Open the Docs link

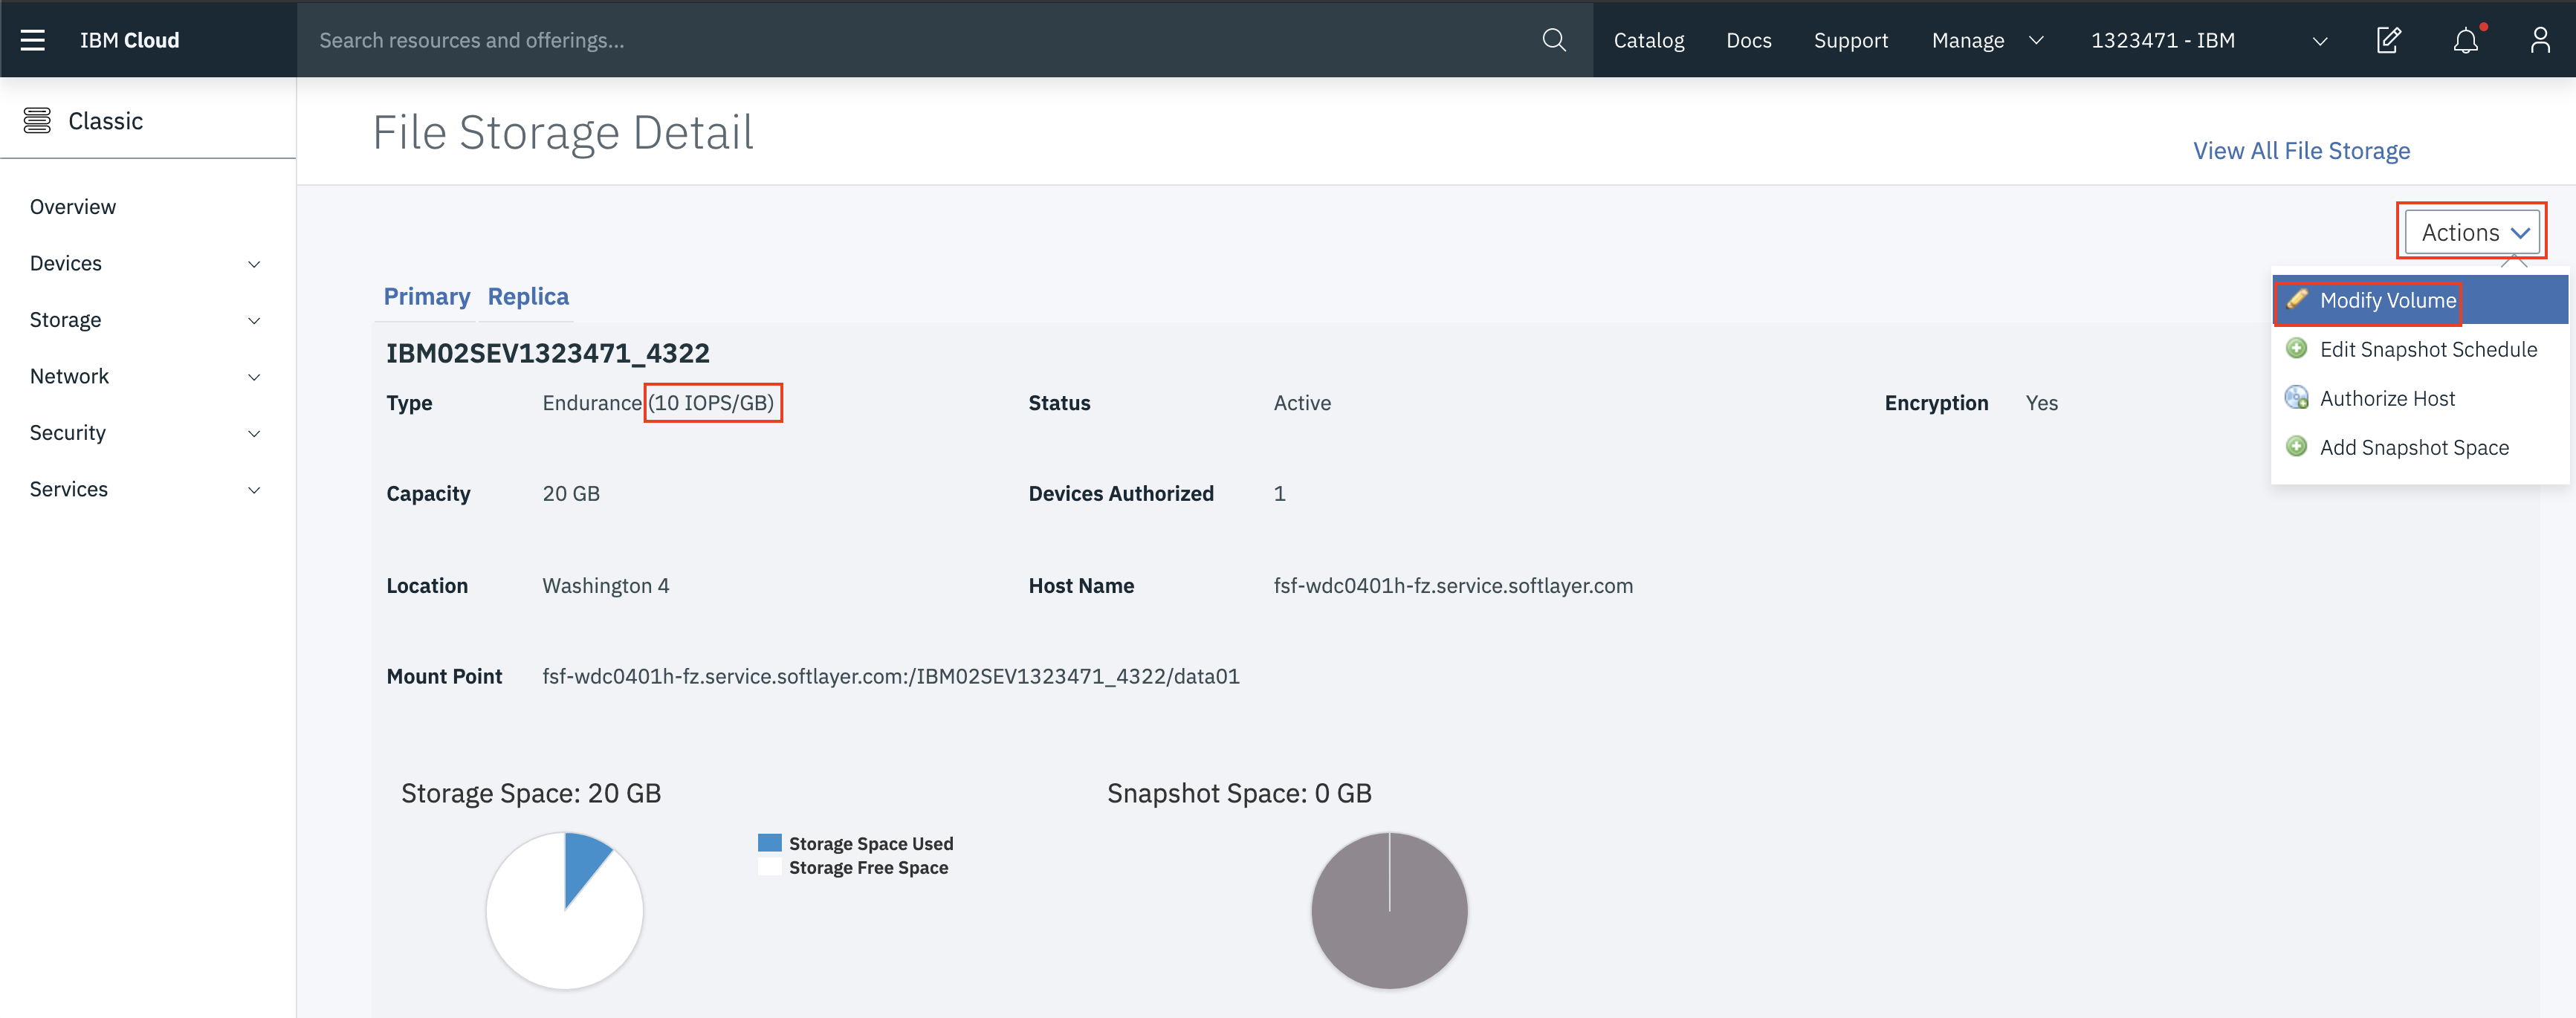1749,40
